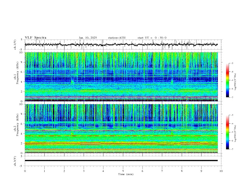
Task: Select the "start UT = 0 :30: 0" text
Action: click(x=152, y=38)
